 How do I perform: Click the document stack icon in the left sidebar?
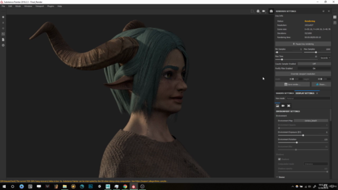click(3, 40)
